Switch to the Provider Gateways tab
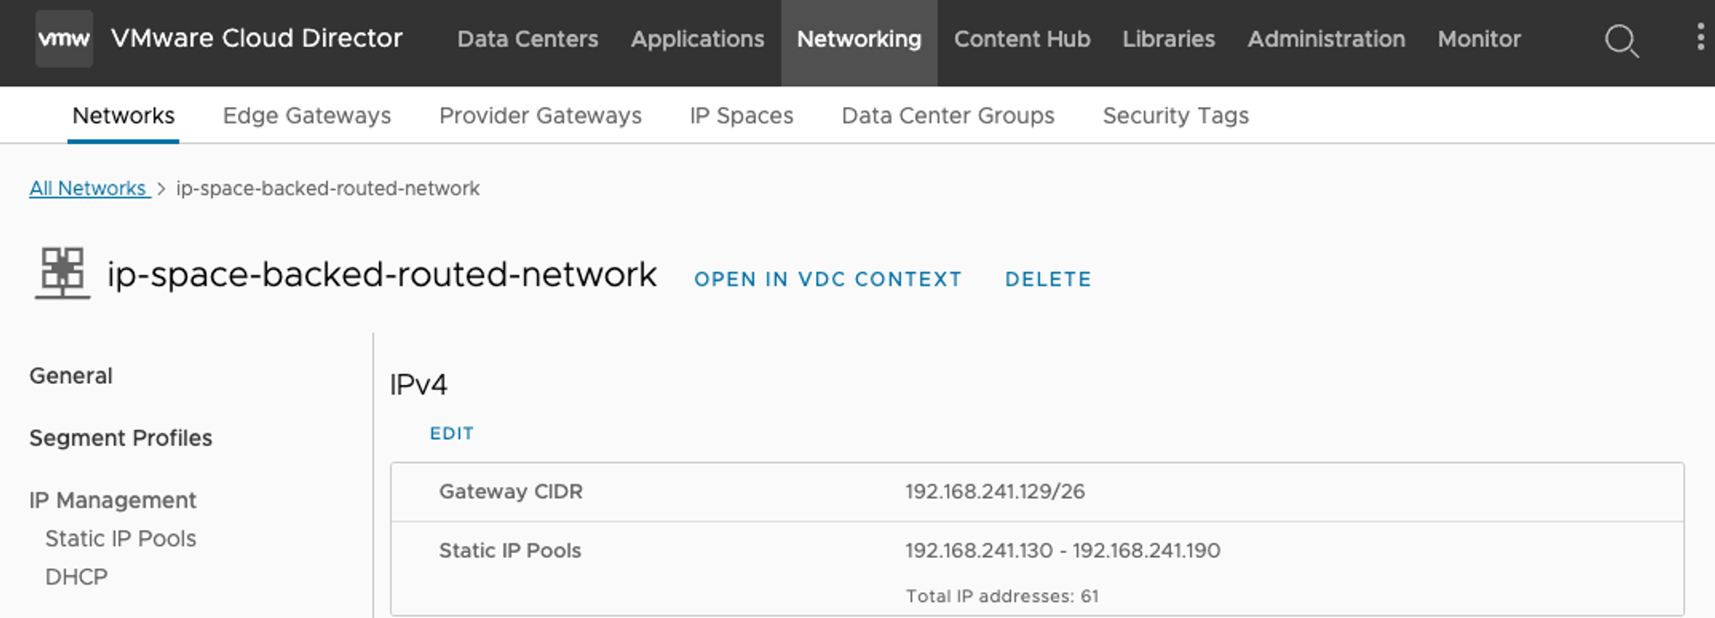This screenshot has width=1715, height=618. click(539, 116)
